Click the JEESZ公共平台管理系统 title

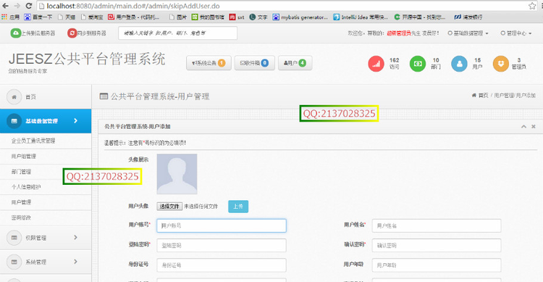(87, 59)
